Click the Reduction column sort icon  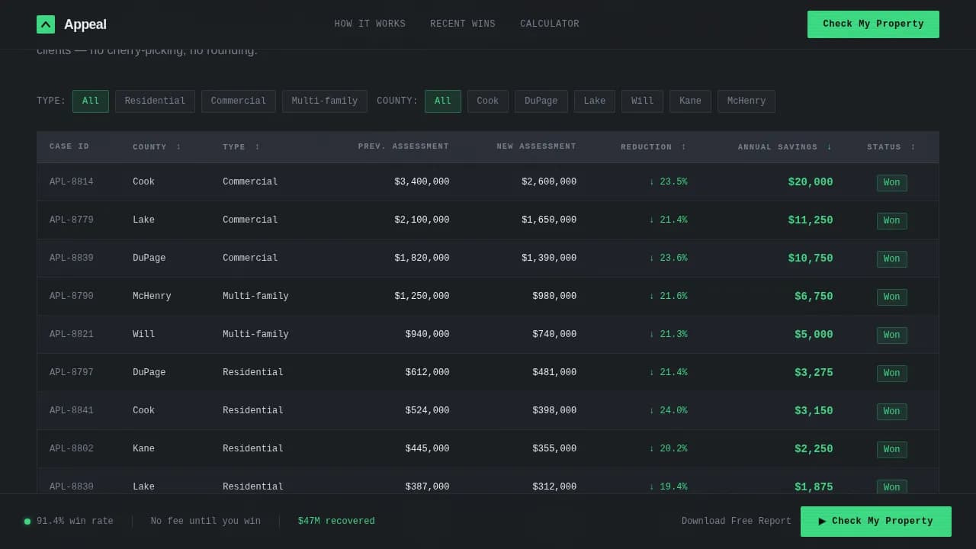(683, 147)
